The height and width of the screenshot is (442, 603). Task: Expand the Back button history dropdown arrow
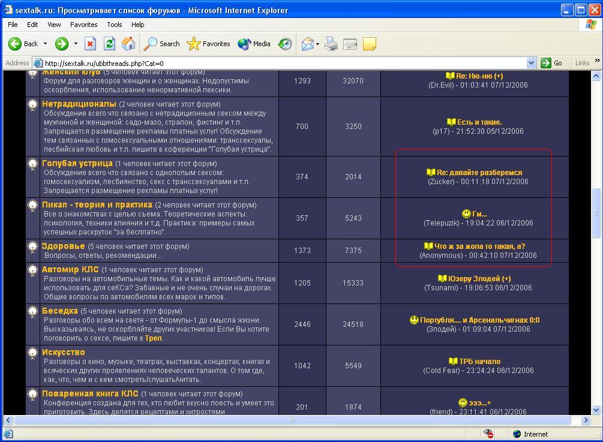pyautogui.click(x=45, y=44)
